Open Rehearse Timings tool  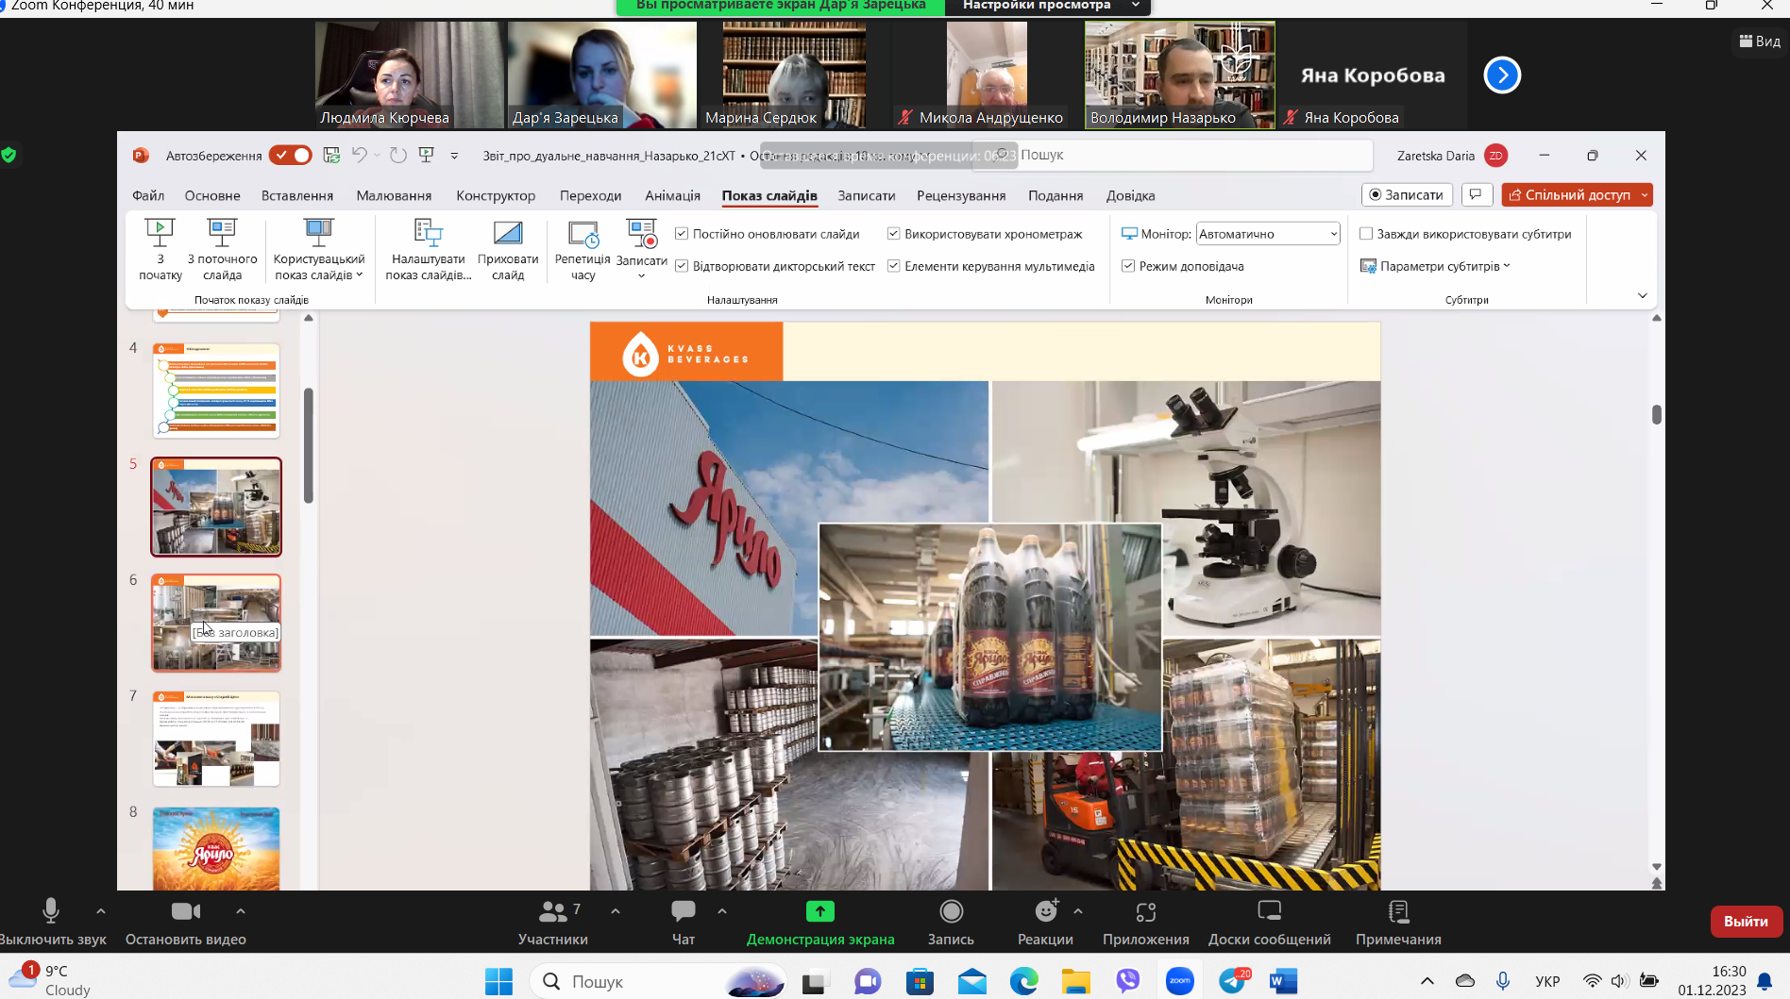[583, 232]
